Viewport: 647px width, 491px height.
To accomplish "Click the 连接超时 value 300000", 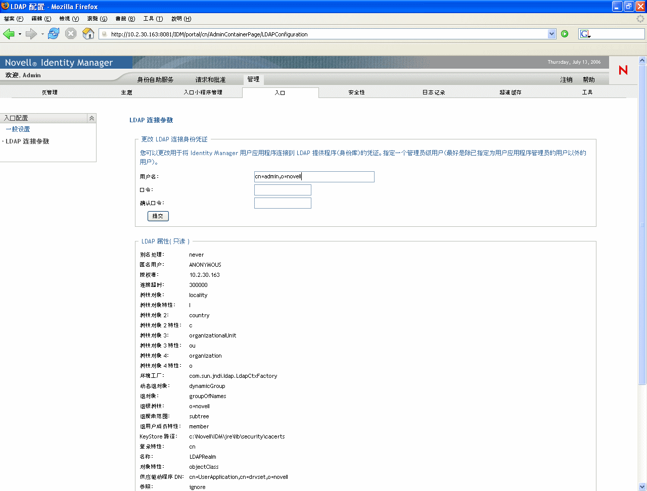I will point(198,285).
